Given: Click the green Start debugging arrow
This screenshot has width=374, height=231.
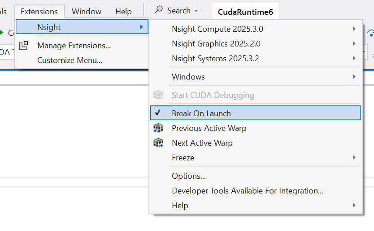Looking at the screenshot, I should click(x=1, y=32).
